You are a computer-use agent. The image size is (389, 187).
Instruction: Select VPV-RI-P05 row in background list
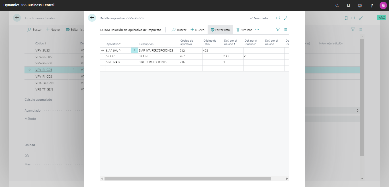(44, 57)
